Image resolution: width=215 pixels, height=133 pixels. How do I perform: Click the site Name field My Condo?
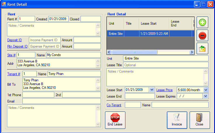click(x=74, y=55)
